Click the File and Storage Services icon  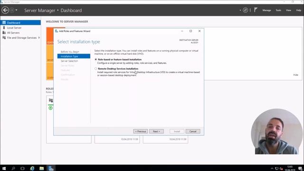point(4,38)
